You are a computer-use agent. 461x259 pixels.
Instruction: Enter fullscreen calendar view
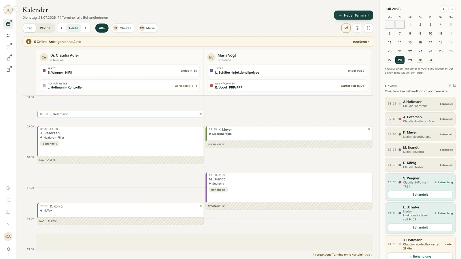pyautogui.click(x=369, y=28)
